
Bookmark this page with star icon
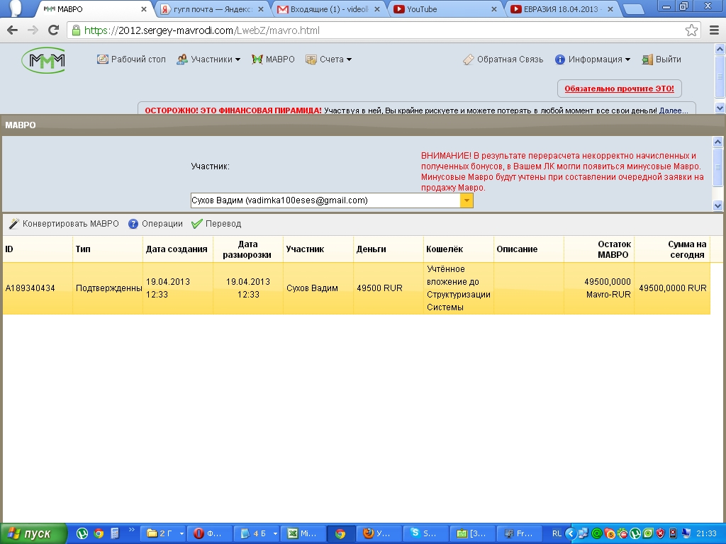coord(691,30)
